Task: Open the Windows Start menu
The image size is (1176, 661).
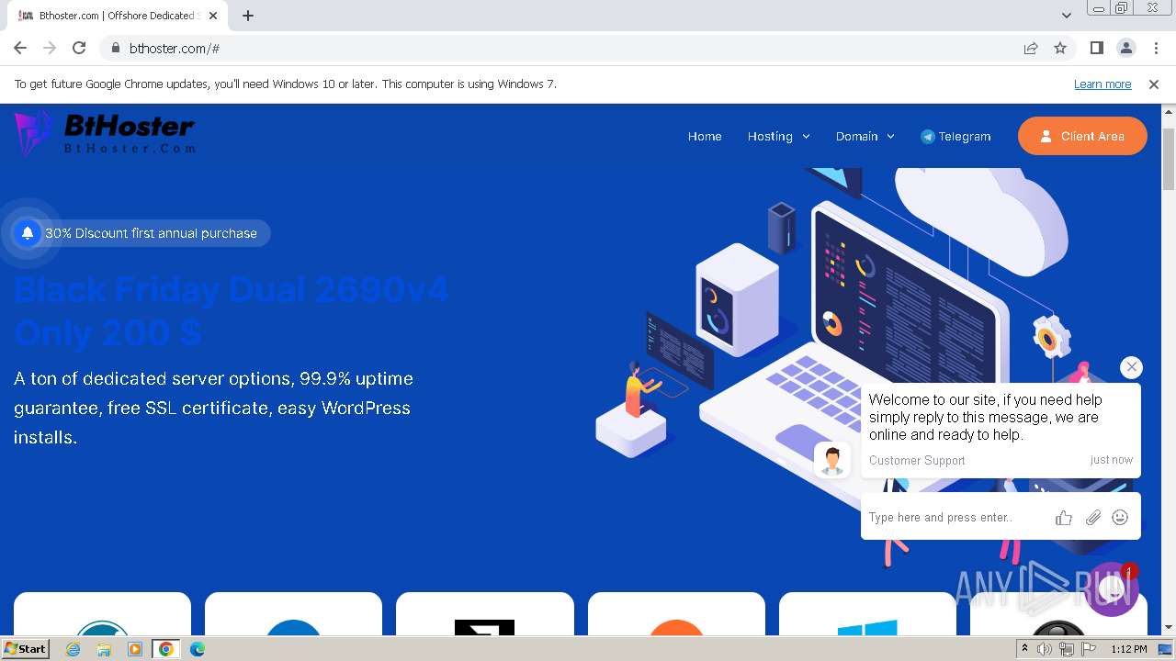Action: 26,648
